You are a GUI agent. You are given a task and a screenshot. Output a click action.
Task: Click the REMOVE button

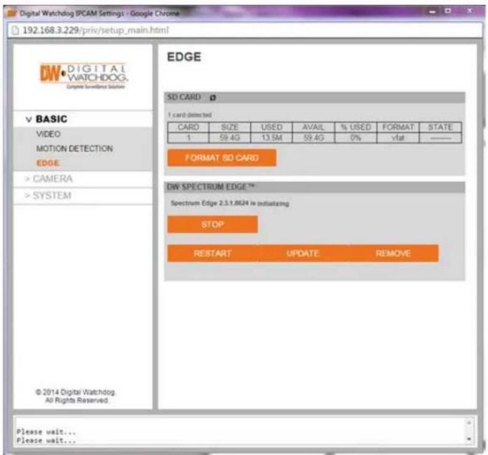[x=393, y=253]
